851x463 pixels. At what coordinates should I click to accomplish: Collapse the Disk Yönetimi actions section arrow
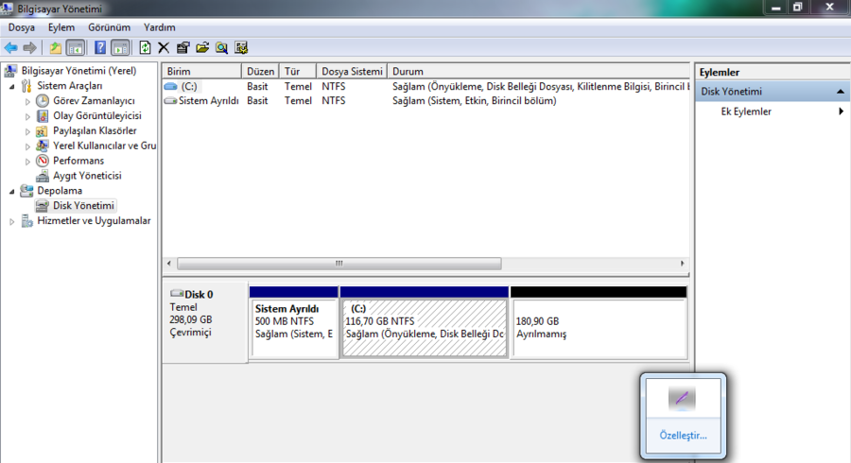(x=841, y=92)
